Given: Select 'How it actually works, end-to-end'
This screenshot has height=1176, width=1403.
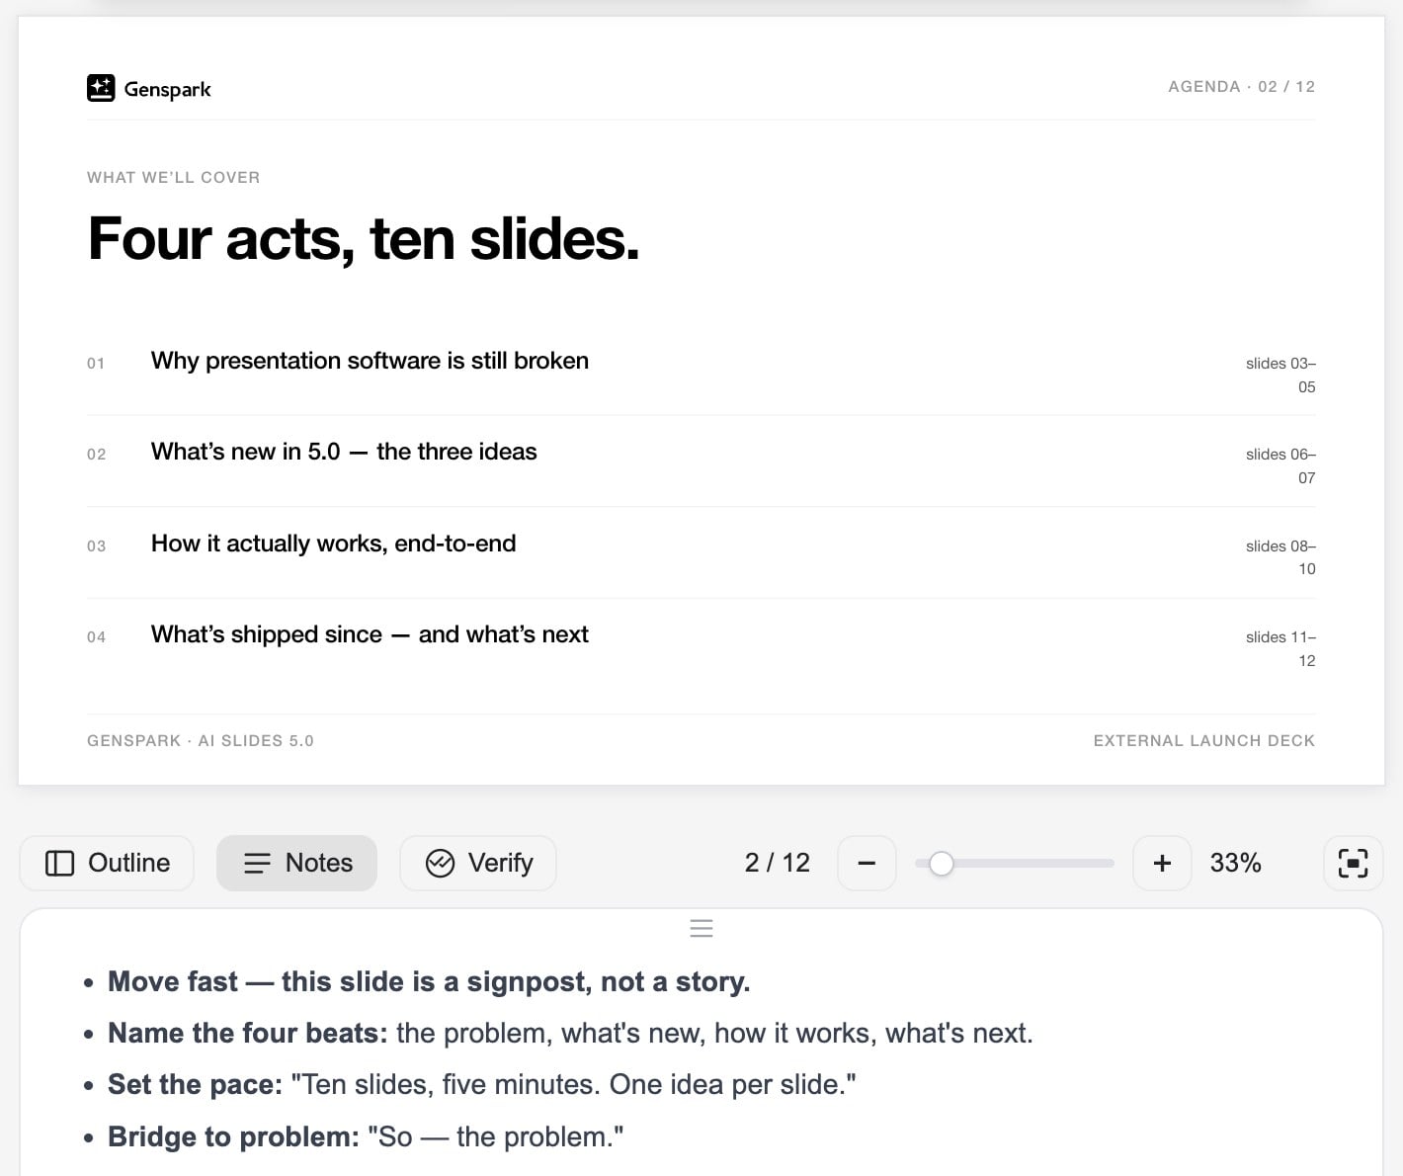Looking at the screenshot, I should [x=333, y=544].
